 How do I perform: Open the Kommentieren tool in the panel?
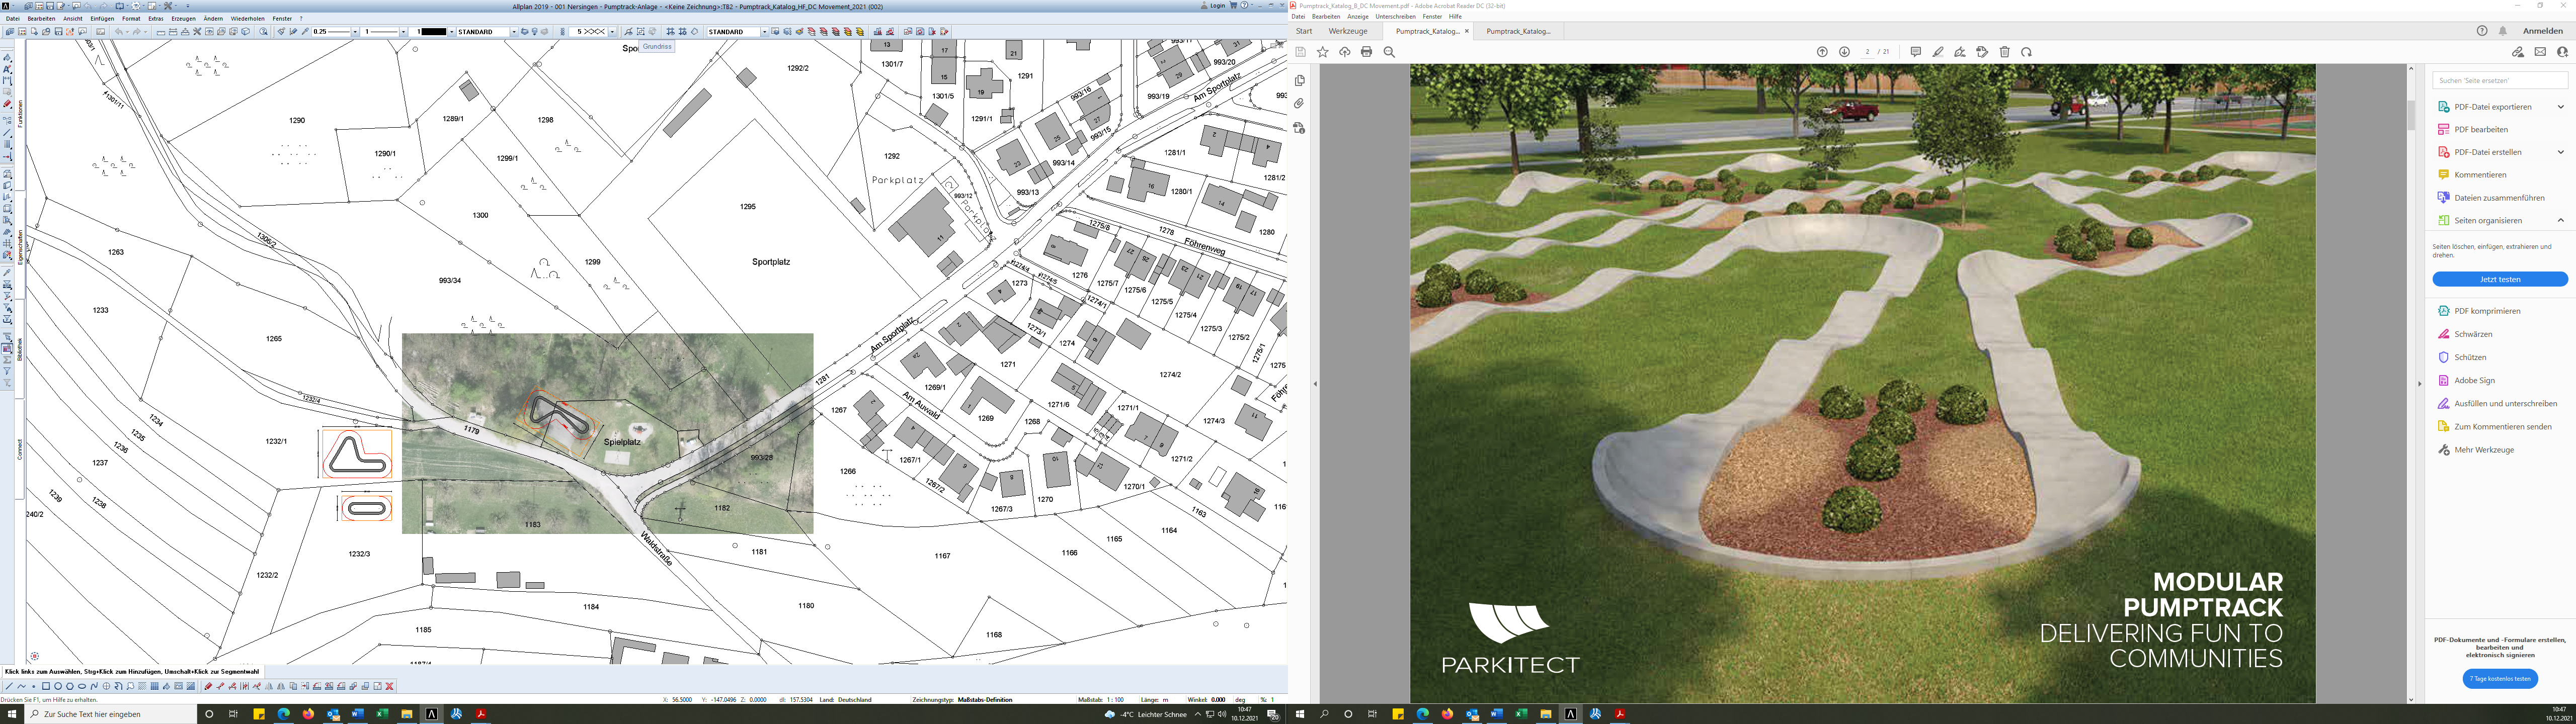pos(2481,175)
